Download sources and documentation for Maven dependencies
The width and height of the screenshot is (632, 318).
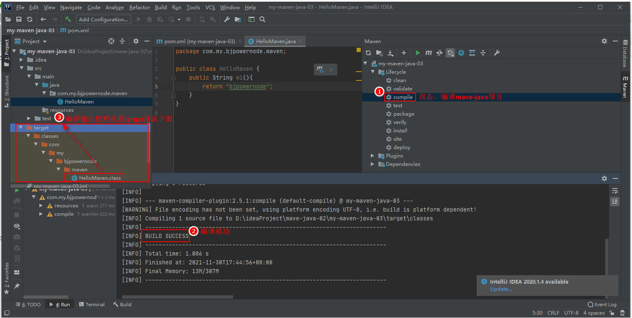pyautogui.click(x=391, y=53)
